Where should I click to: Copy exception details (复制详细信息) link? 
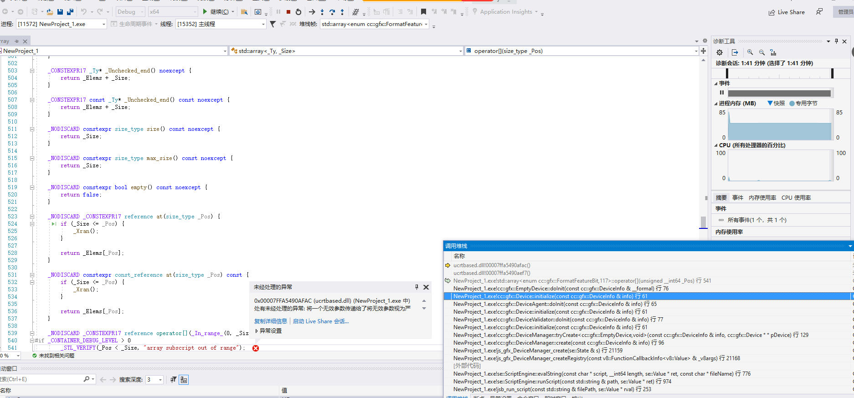[x=271, y=321]
